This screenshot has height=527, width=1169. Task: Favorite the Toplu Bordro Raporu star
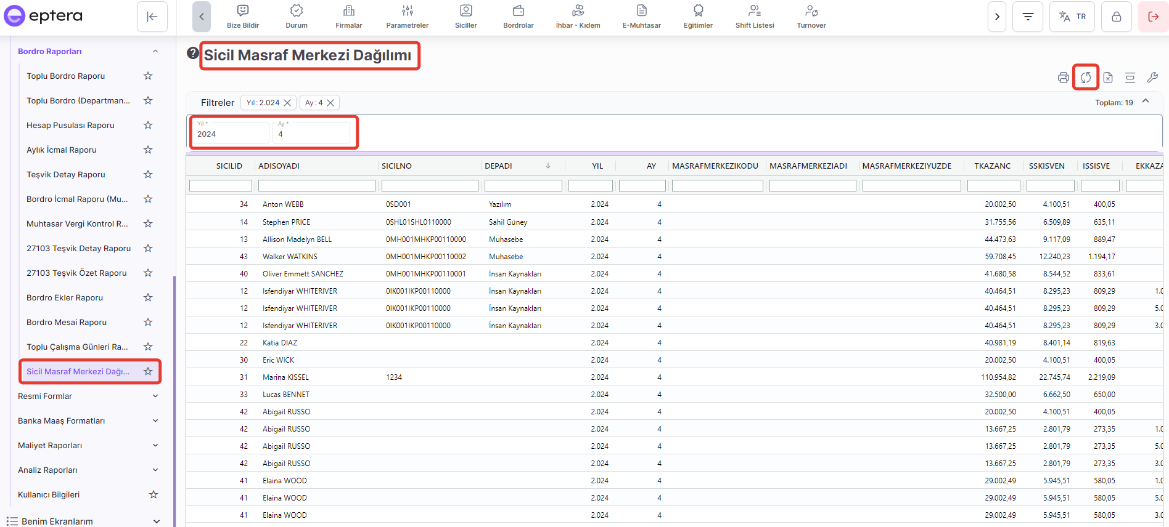148,76
